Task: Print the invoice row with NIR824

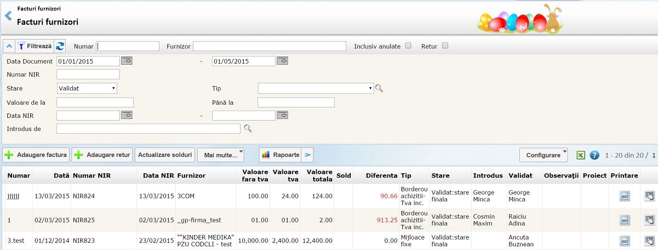Action: pos(625,196)
